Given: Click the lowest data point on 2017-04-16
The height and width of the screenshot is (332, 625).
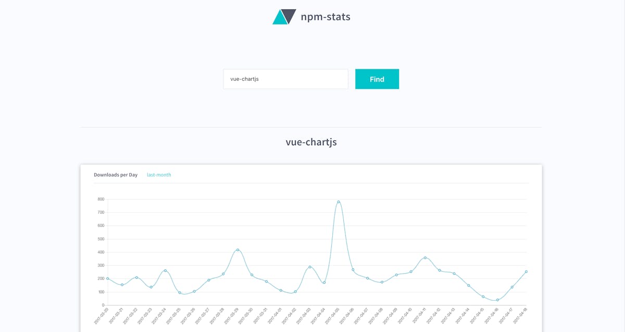Looking at the screenshot, I should click(497, 299).
